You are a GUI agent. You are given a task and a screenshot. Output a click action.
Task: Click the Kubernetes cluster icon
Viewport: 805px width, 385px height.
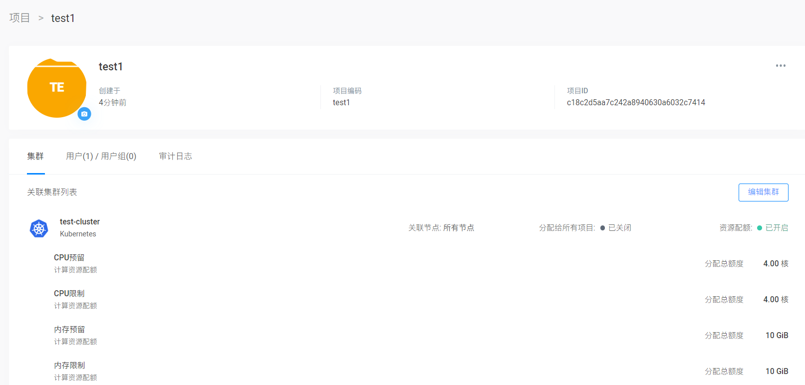tap(39, 228)
